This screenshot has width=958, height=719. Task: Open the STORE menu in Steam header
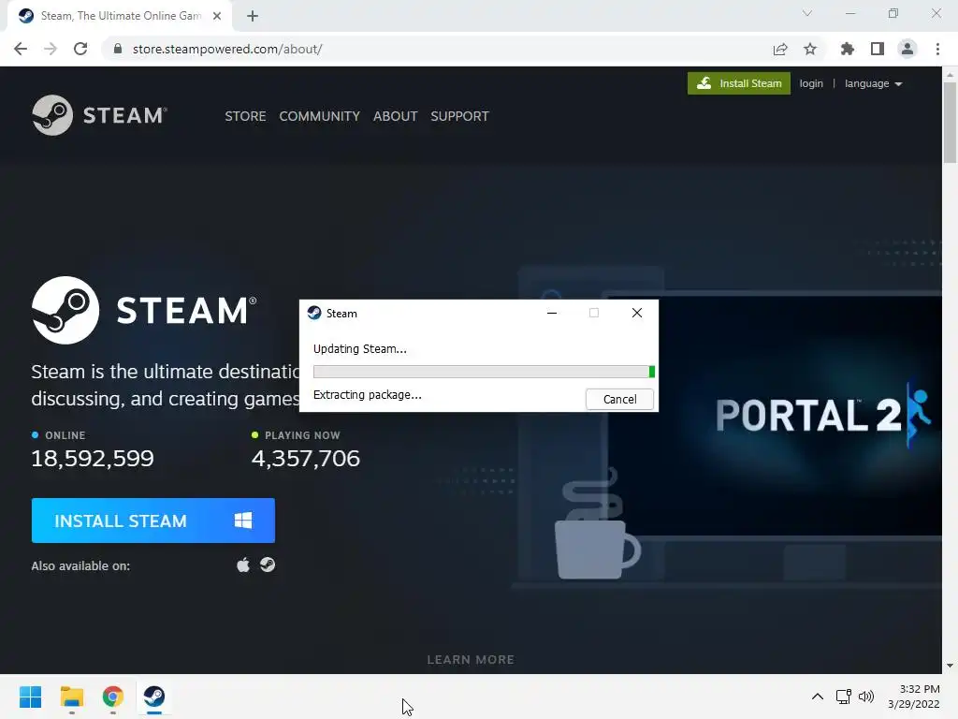245,116
